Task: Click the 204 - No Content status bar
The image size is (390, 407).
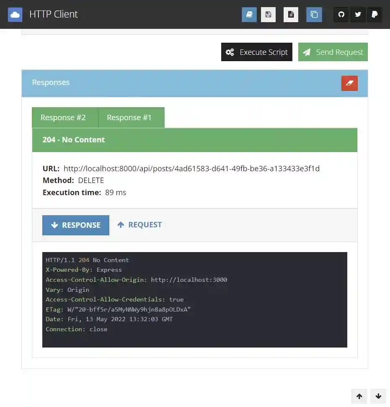Action: coord(195,140)
